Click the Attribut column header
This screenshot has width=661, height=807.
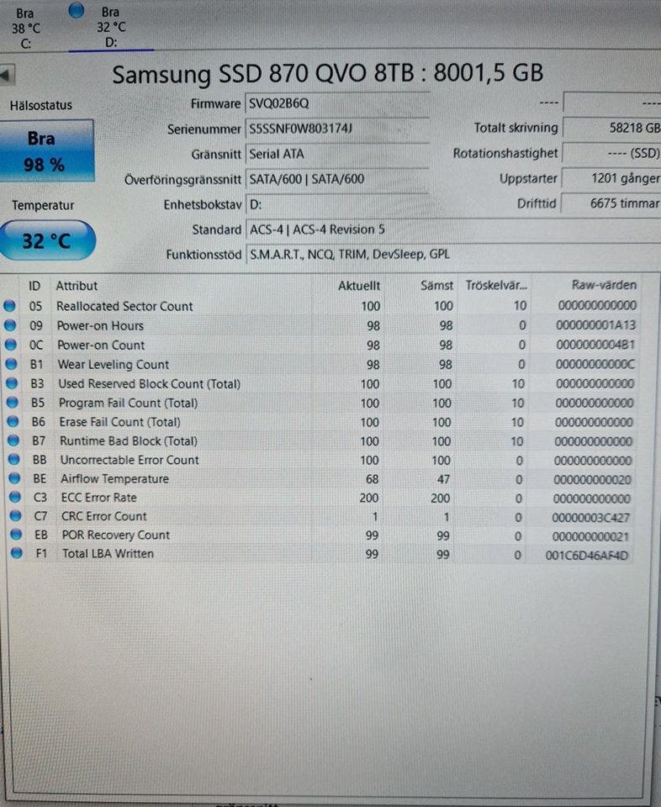click(77, 286)
